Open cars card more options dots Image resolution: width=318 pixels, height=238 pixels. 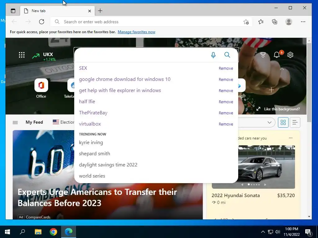[291, 138]
